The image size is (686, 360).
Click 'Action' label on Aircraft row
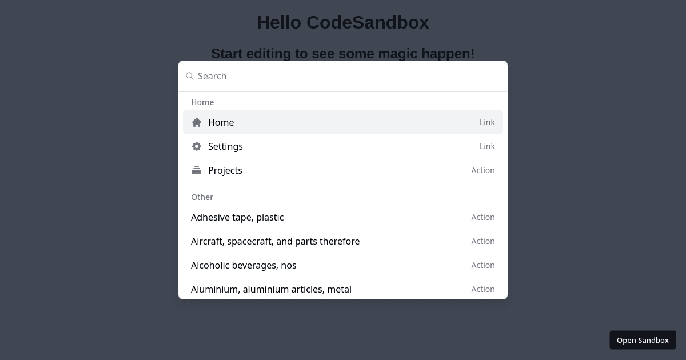[483, 241]
